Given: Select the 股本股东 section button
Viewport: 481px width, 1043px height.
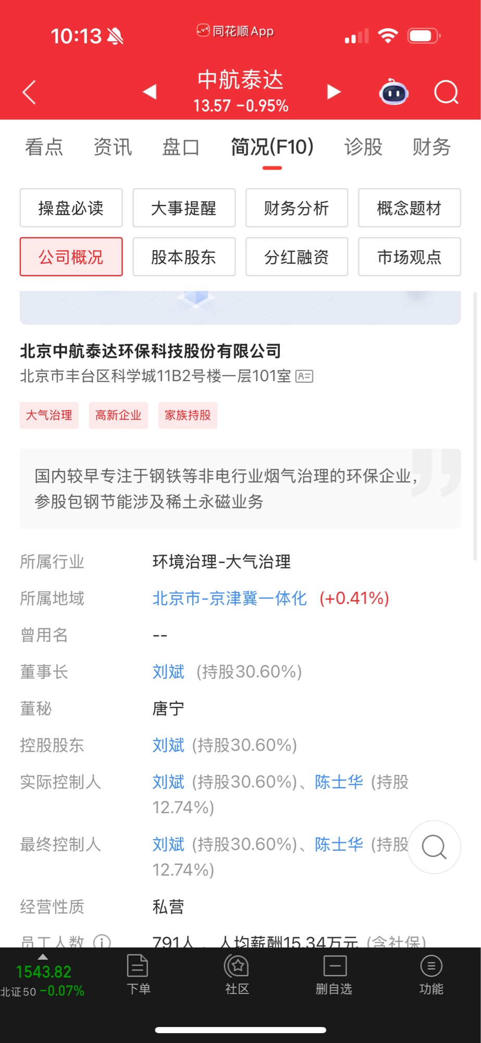Looking at the screenshot, I should tap(183, 257).
